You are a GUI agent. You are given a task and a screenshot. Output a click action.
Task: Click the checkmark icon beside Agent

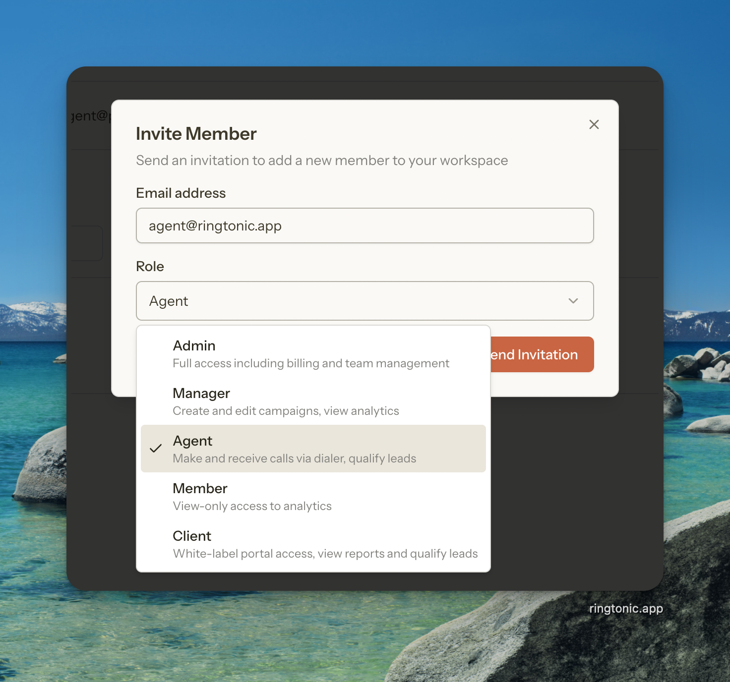coord(156,449)
